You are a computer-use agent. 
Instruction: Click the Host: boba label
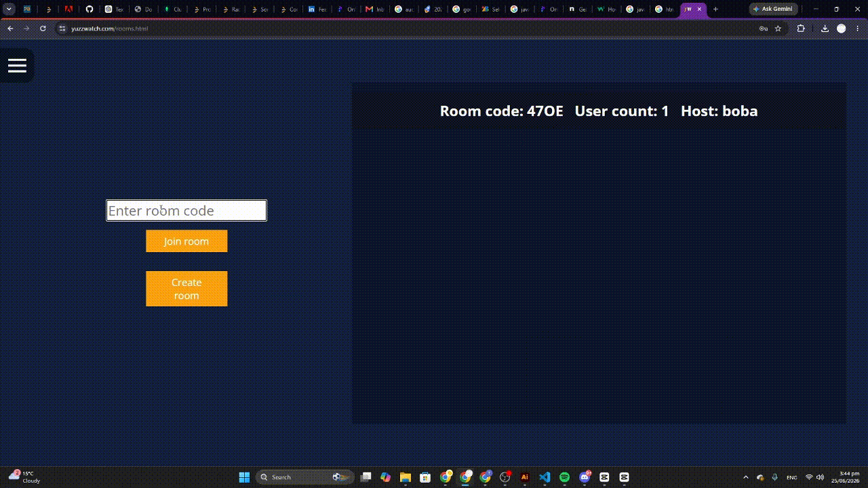click(x=719, y=111)
